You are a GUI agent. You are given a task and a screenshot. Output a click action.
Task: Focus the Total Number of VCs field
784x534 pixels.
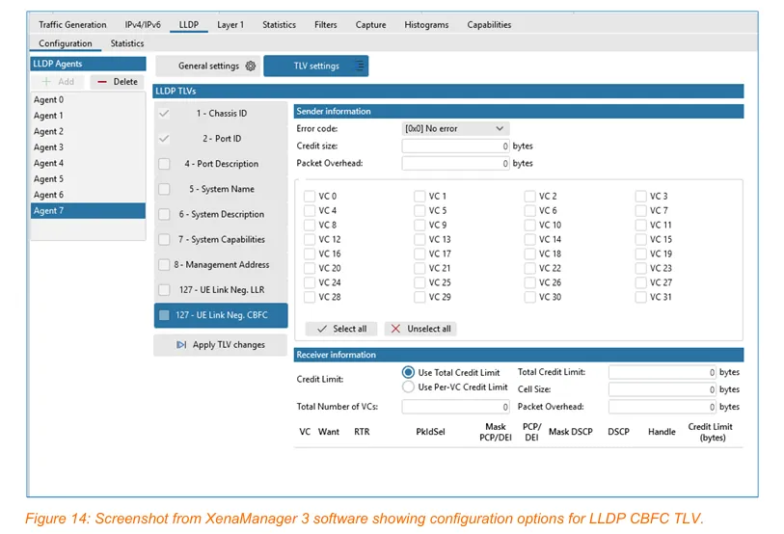pyautogui.click(x=455, y=407)
